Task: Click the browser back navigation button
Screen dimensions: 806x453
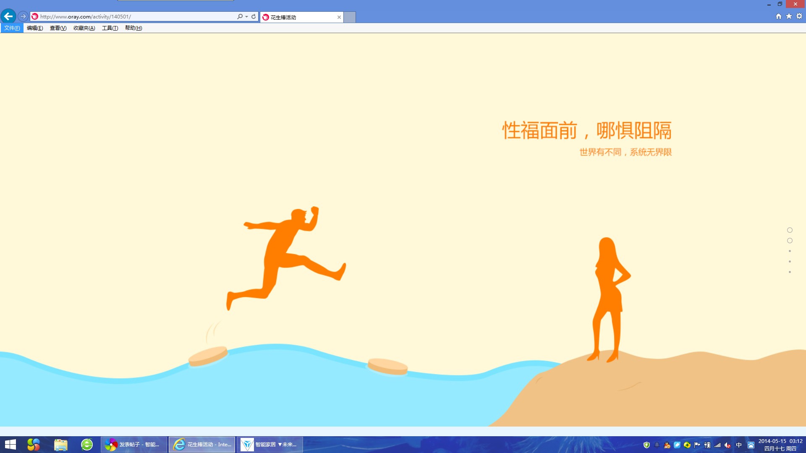Action: click(8, 16)
